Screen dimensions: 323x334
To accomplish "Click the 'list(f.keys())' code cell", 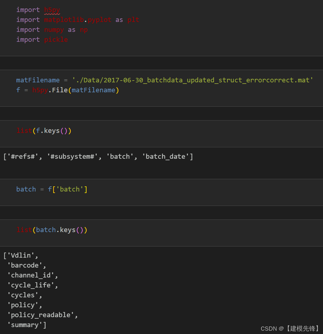I will coord(161,133).
